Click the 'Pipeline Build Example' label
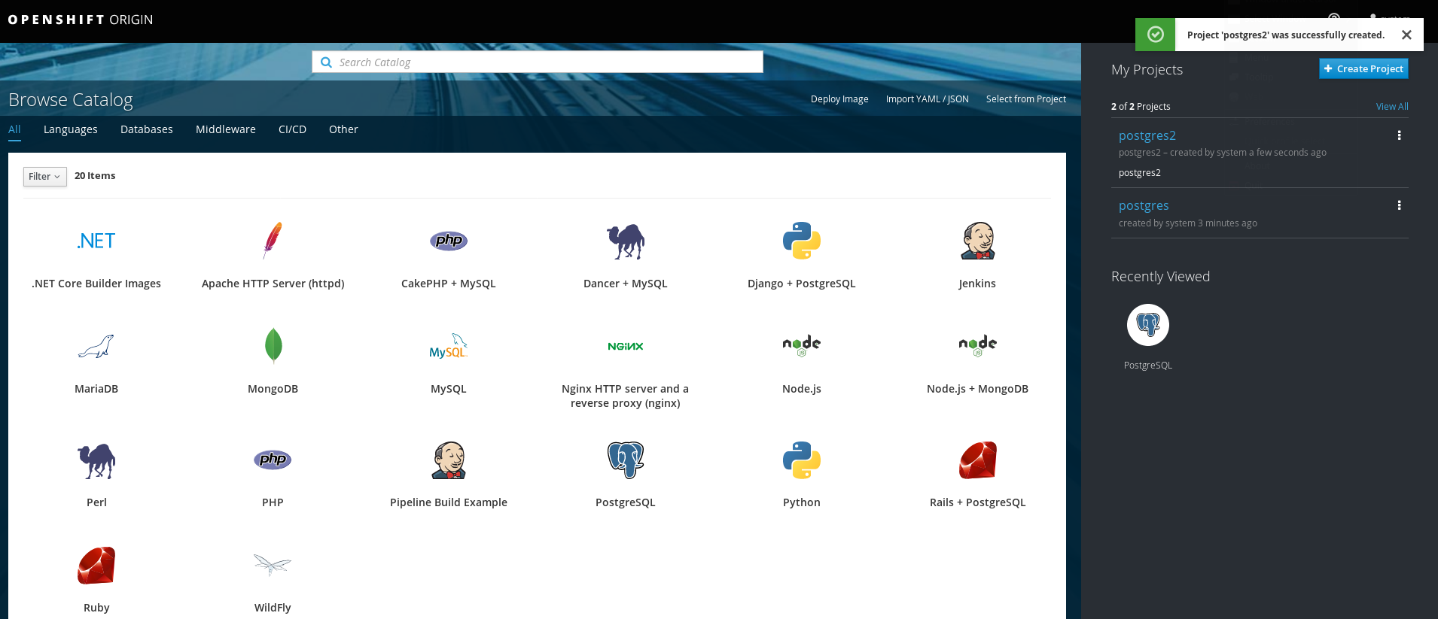 coord(449,502)
